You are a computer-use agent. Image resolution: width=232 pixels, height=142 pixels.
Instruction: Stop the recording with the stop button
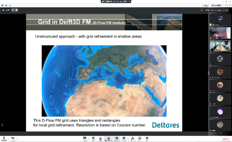click(x=16, y=10)
